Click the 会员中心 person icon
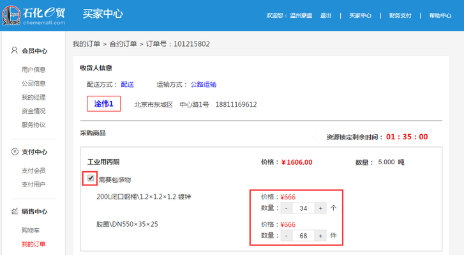Screen dimensions: 464x255 (x=14, y=50)
